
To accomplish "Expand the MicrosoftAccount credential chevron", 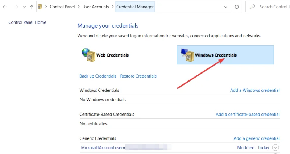I will point(275,147).
